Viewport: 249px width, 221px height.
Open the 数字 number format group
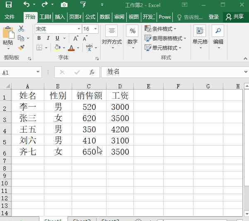tap(132, 37)
